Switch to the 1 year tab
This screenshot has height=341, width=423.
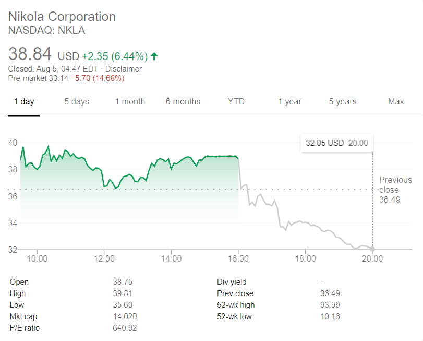tap(290, 102)
